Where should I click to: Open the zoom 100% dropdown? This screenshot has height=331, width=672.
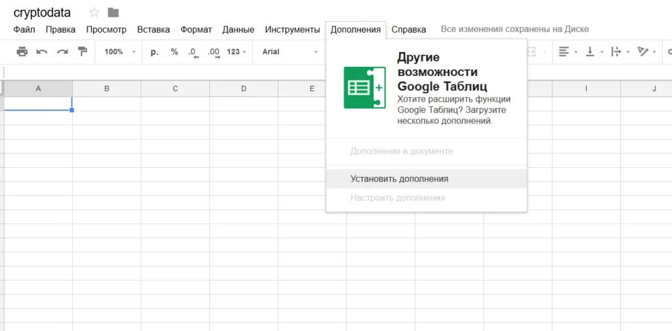click(x=120, y=52)
